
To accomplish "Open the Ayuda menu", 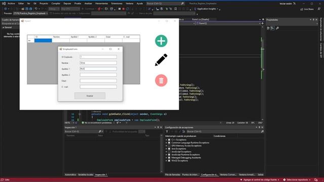I will pos(140,4).
